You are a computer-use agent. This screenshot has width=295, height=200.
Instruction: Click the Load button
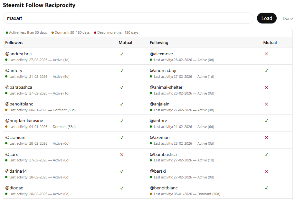click(267, 18)
